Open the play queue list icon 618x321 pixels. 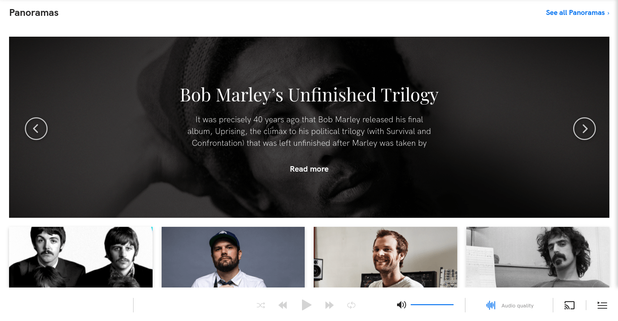(602, 305)
